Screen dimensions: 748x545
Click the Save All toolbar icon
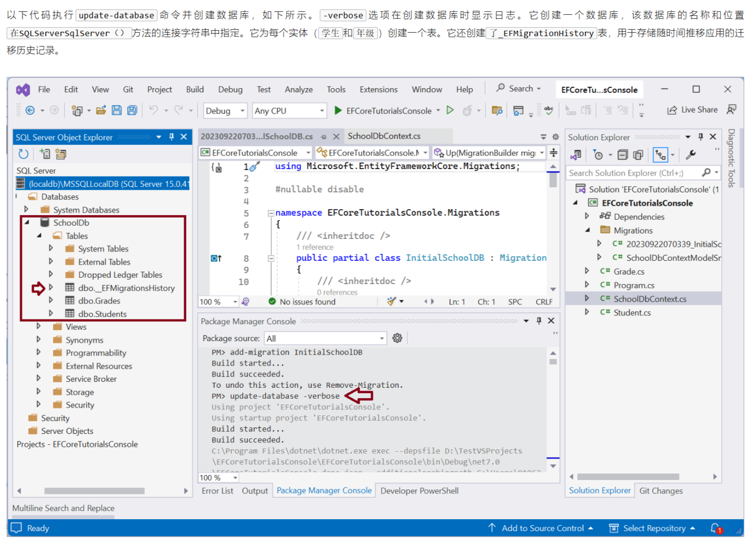point(132,111)
